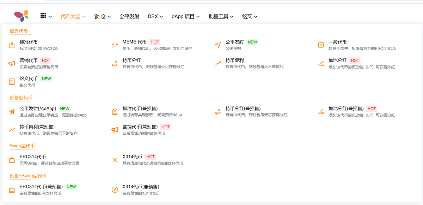Open the 公平发射(免dApp) link
423x205 pixels.
pyautogui.click(x=38, y=108)
